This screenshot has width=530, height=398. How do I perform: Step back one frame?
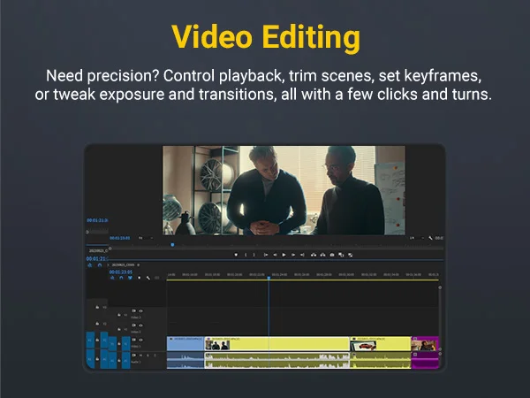tap(275, 255)
